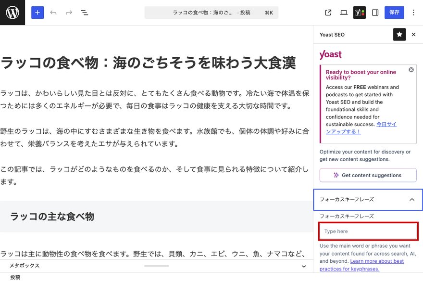Open Learn more about best practices link
The height and width of the screenshot is (282, 423).
(361, 265)
